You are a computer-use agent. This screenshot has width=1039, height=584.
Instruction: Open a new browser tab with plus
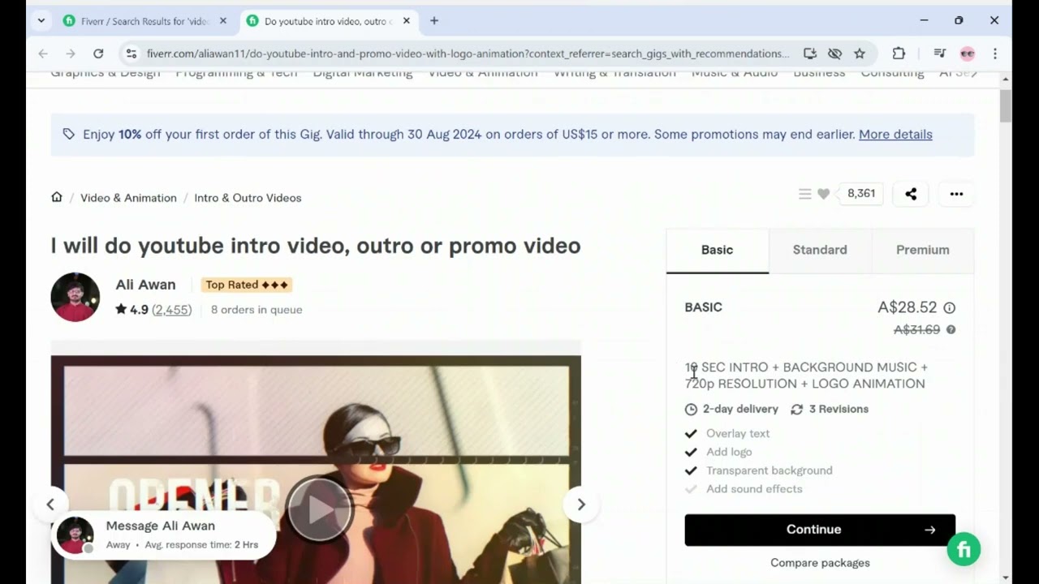click(434, 21)
